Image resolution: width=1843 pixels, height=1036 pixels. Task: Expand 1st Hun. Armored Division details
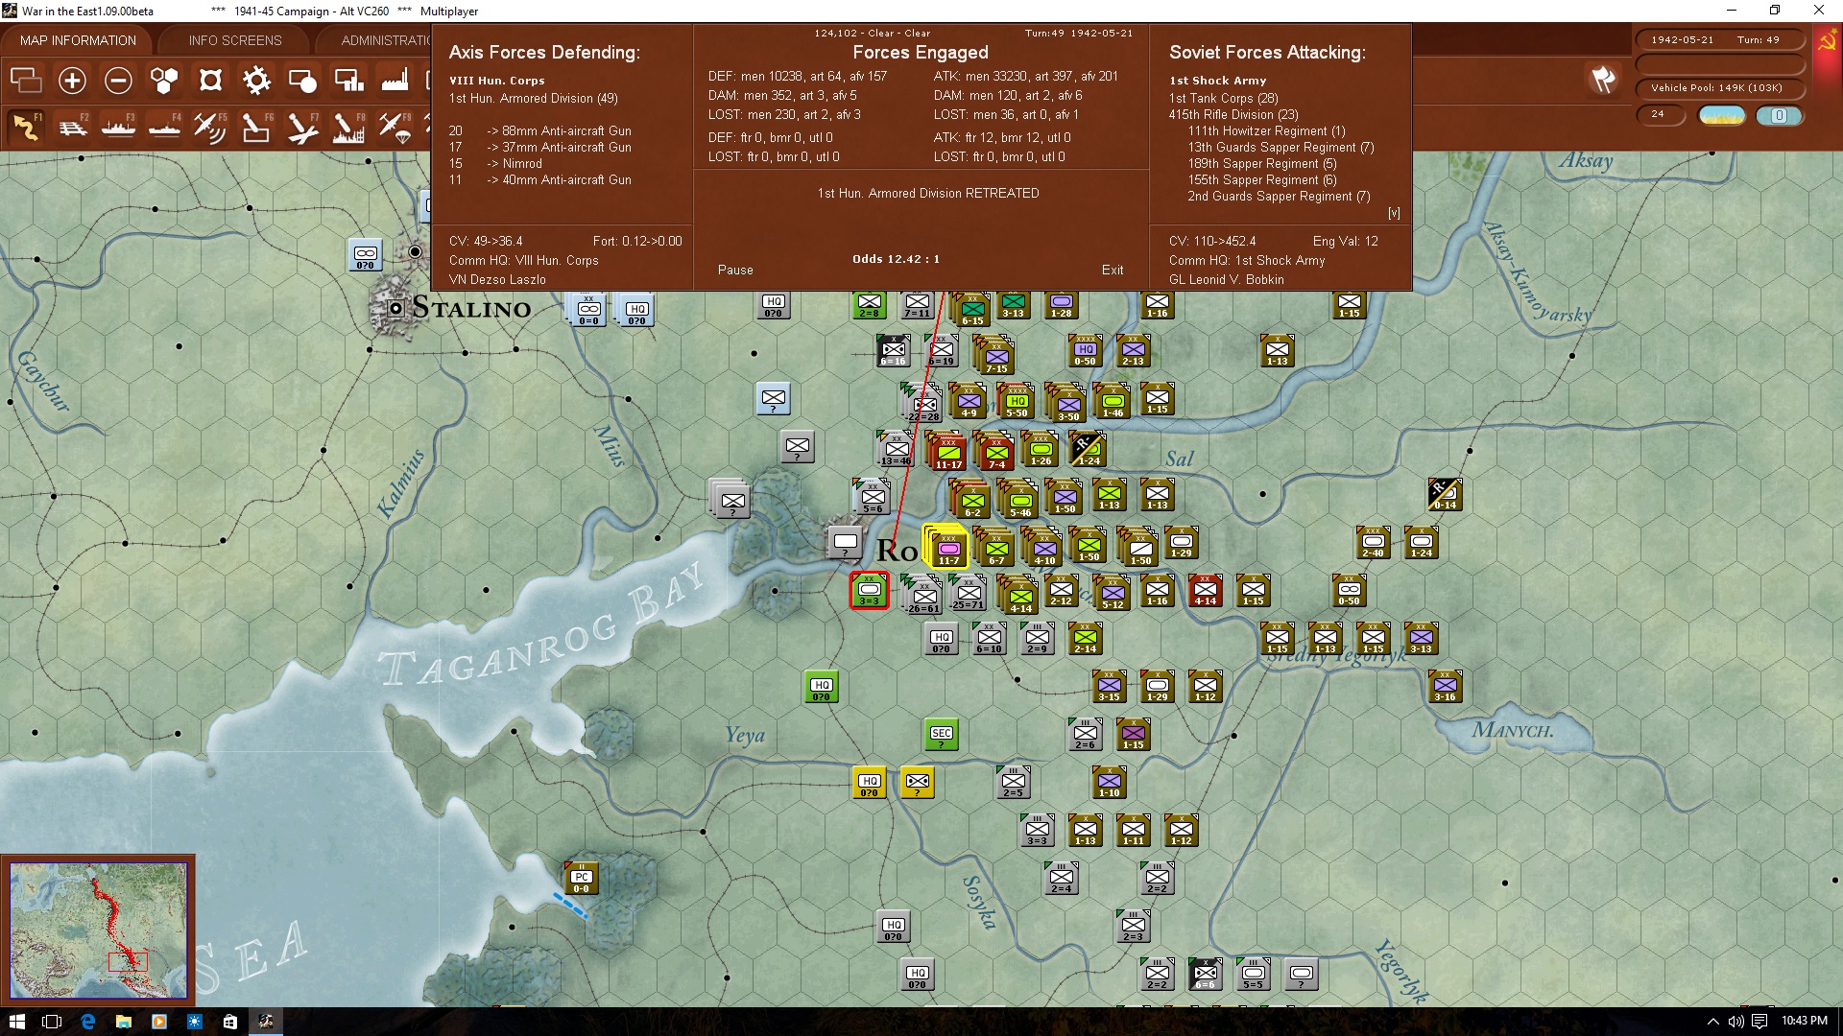[x=533, y=98]
